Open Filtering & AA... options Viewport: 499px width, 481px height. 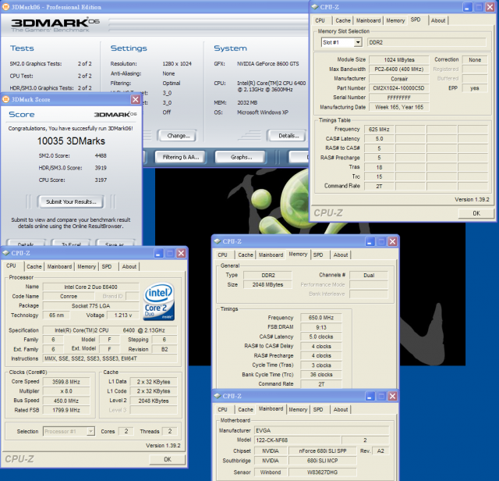[x=180, y=157]
